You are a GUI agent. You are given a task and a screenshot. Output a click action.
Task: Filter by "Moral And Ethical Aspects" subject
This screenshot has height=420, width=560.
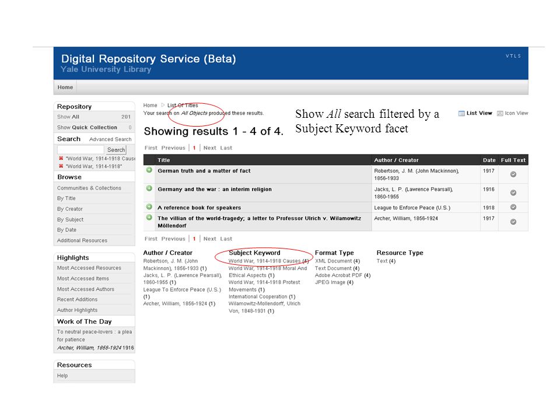[x=268, y=272]
